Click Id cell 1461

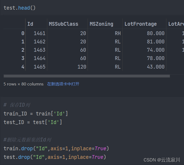[x=40, y=33]
